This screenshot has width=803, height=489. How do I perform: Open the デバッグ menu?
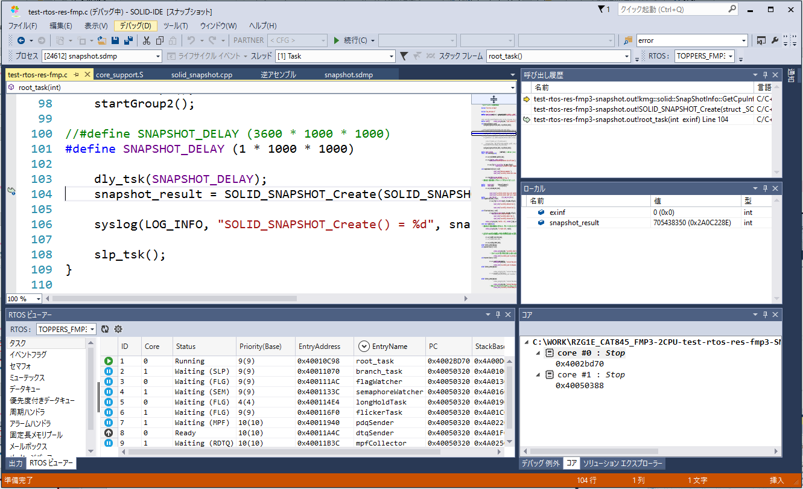[x=136, y=25]
